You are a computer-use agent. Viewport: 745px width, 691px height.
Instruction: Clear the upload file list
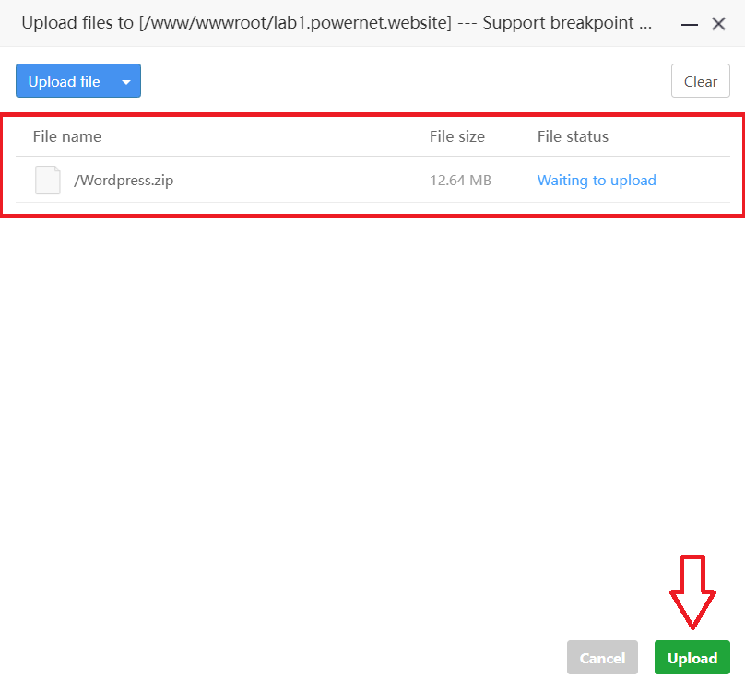(701, 81)
